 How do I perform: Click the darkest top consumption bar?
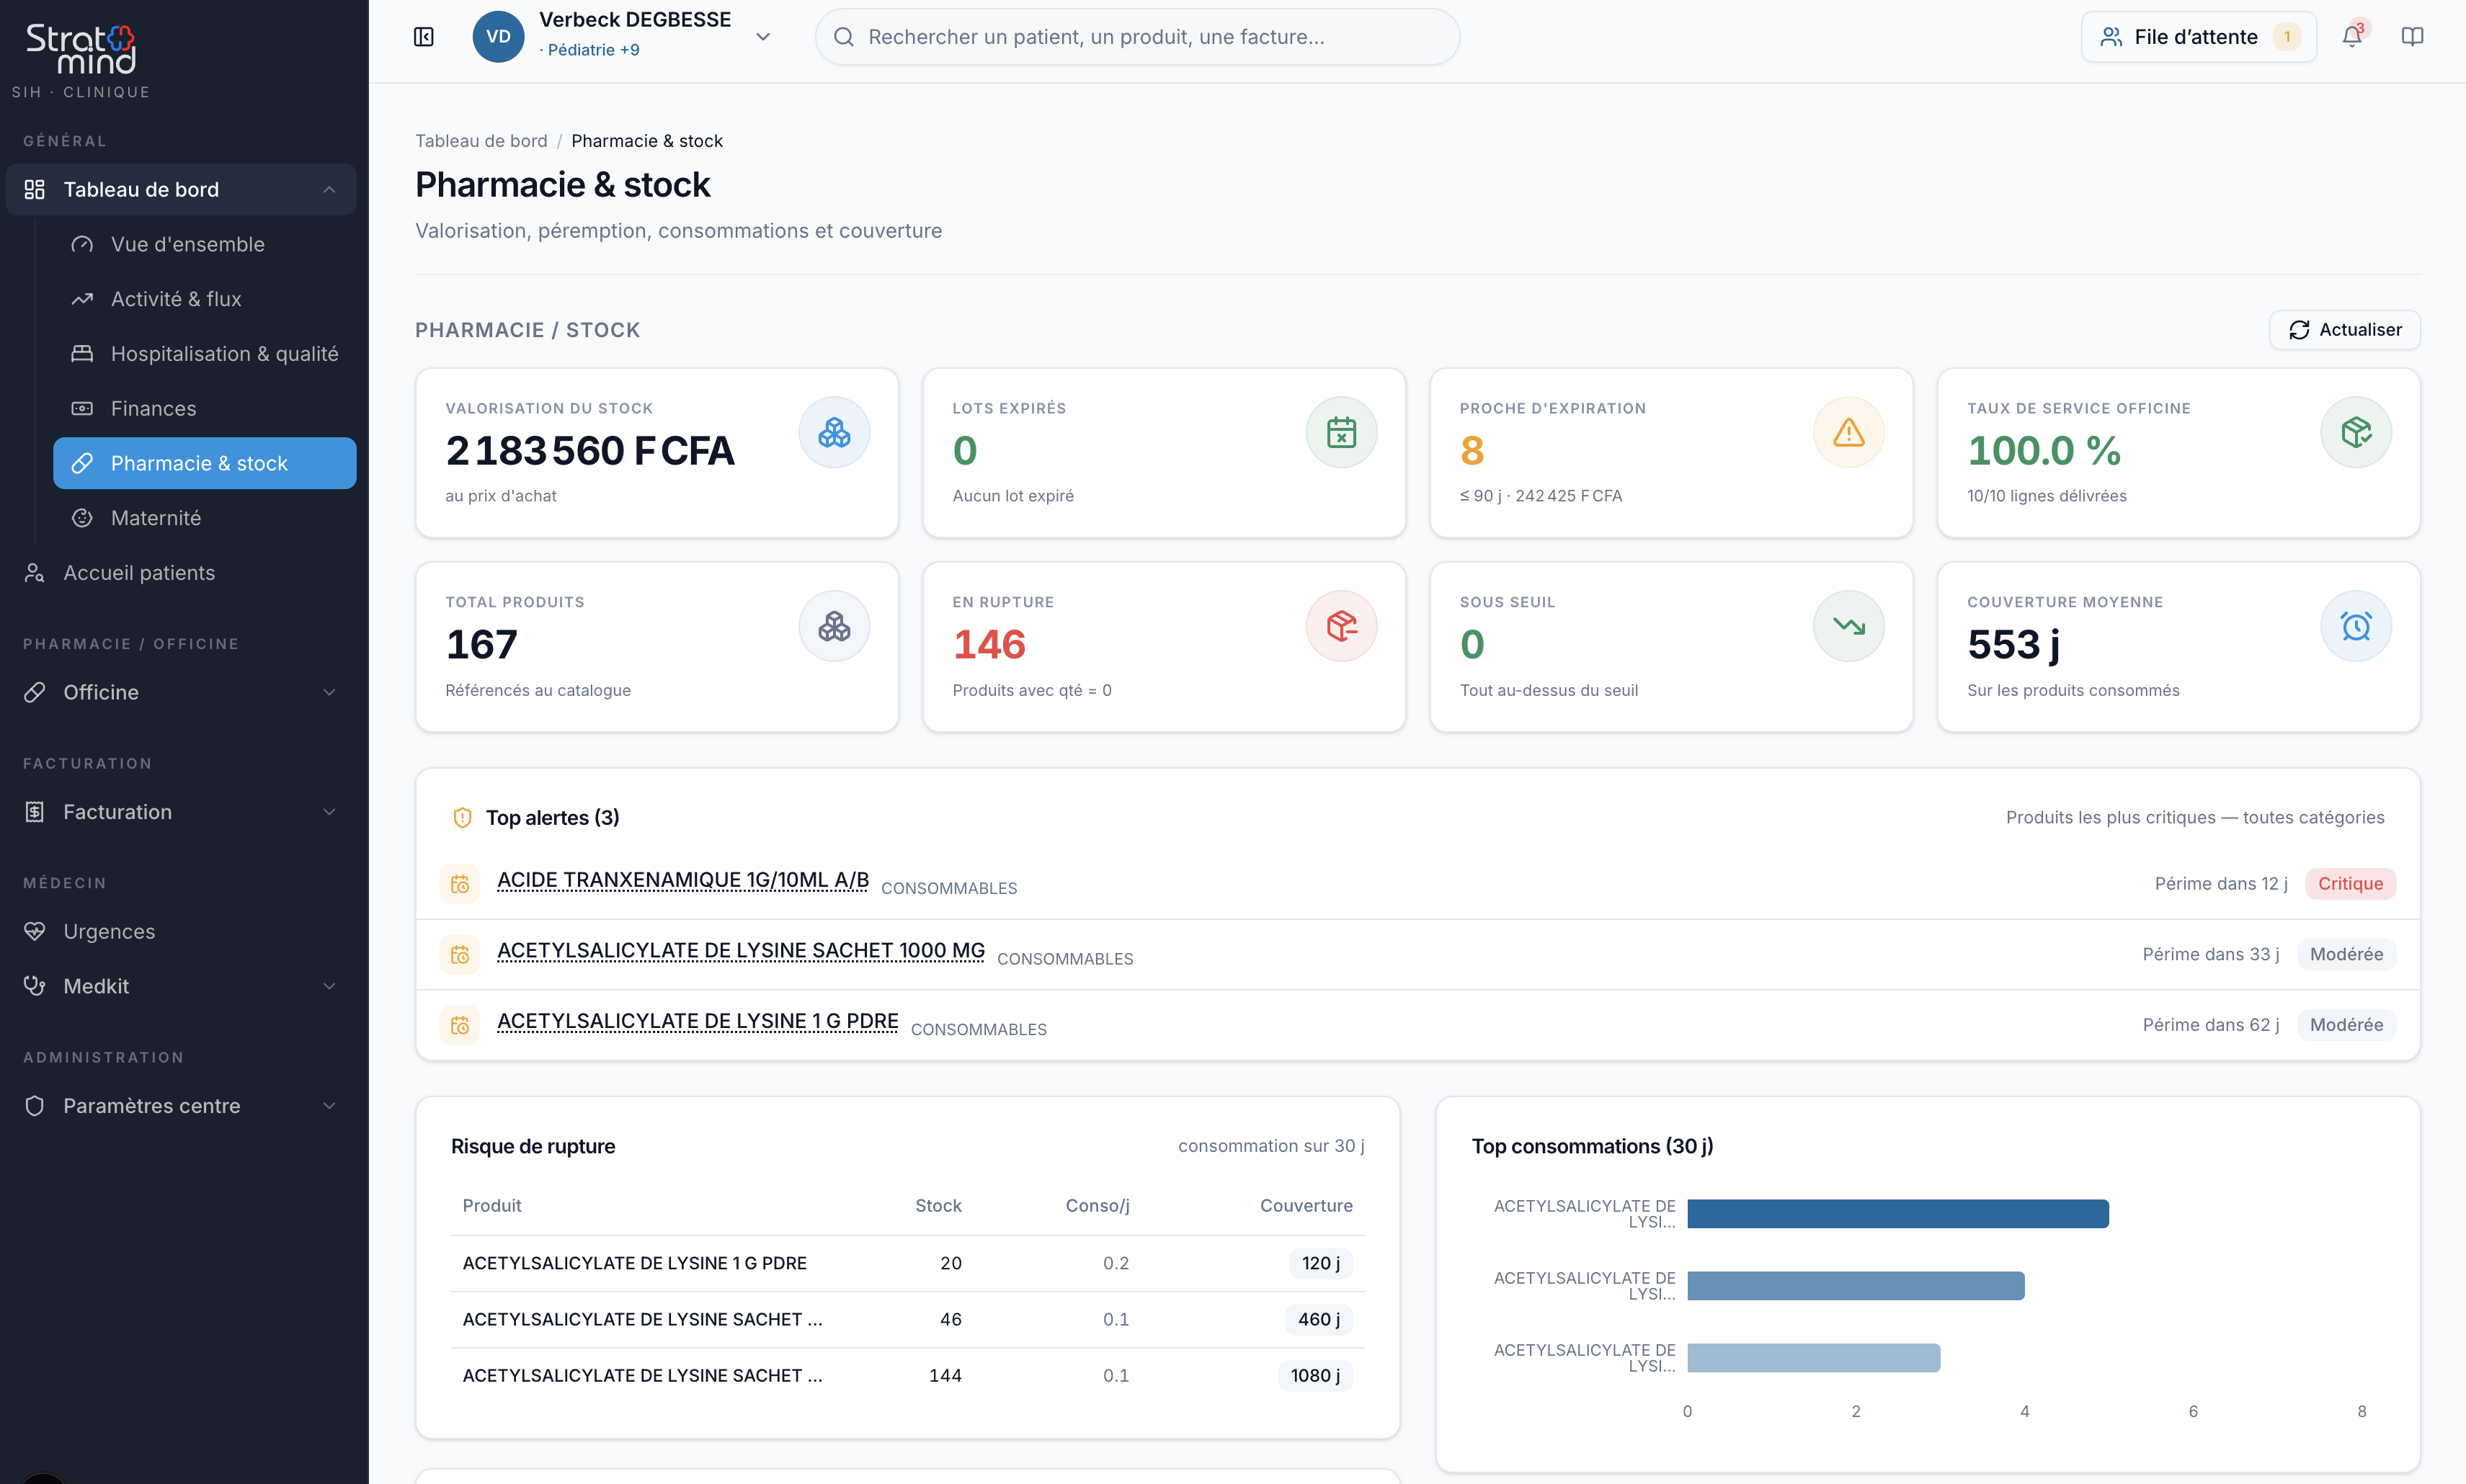1897,1214
